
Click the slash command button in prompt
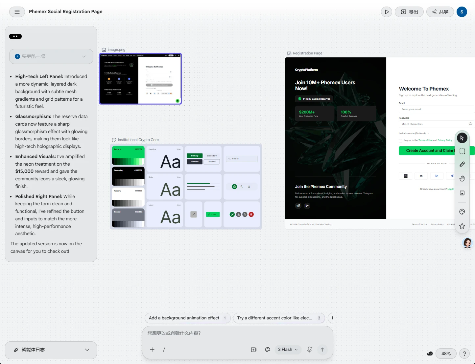[164, 350]
